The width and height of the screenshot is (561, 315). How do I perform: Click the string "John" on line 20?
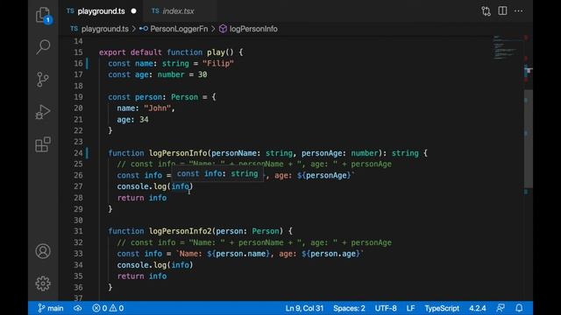point(158,108)
